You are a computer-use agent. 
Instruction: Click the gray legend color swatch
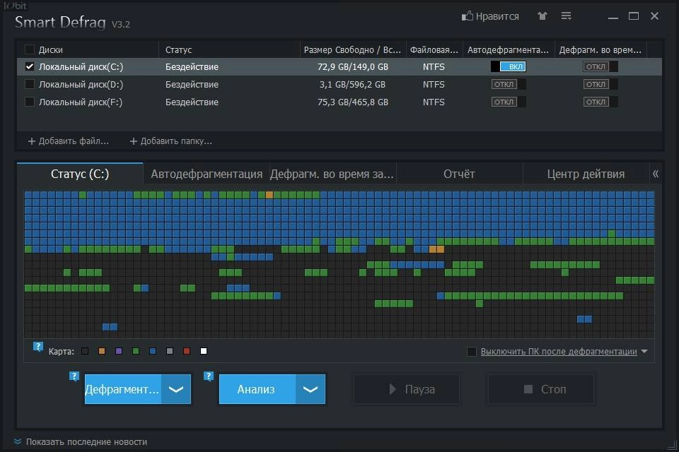click(169, 351)
